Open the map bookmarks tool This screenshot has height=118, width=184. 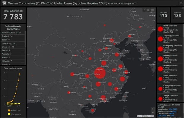[145, 10]
